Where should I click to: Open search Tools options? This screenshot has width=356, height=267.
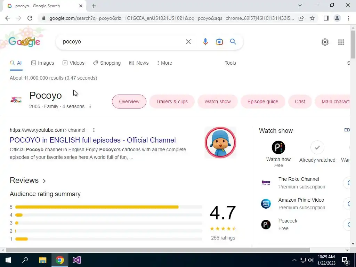click(230, 63)
